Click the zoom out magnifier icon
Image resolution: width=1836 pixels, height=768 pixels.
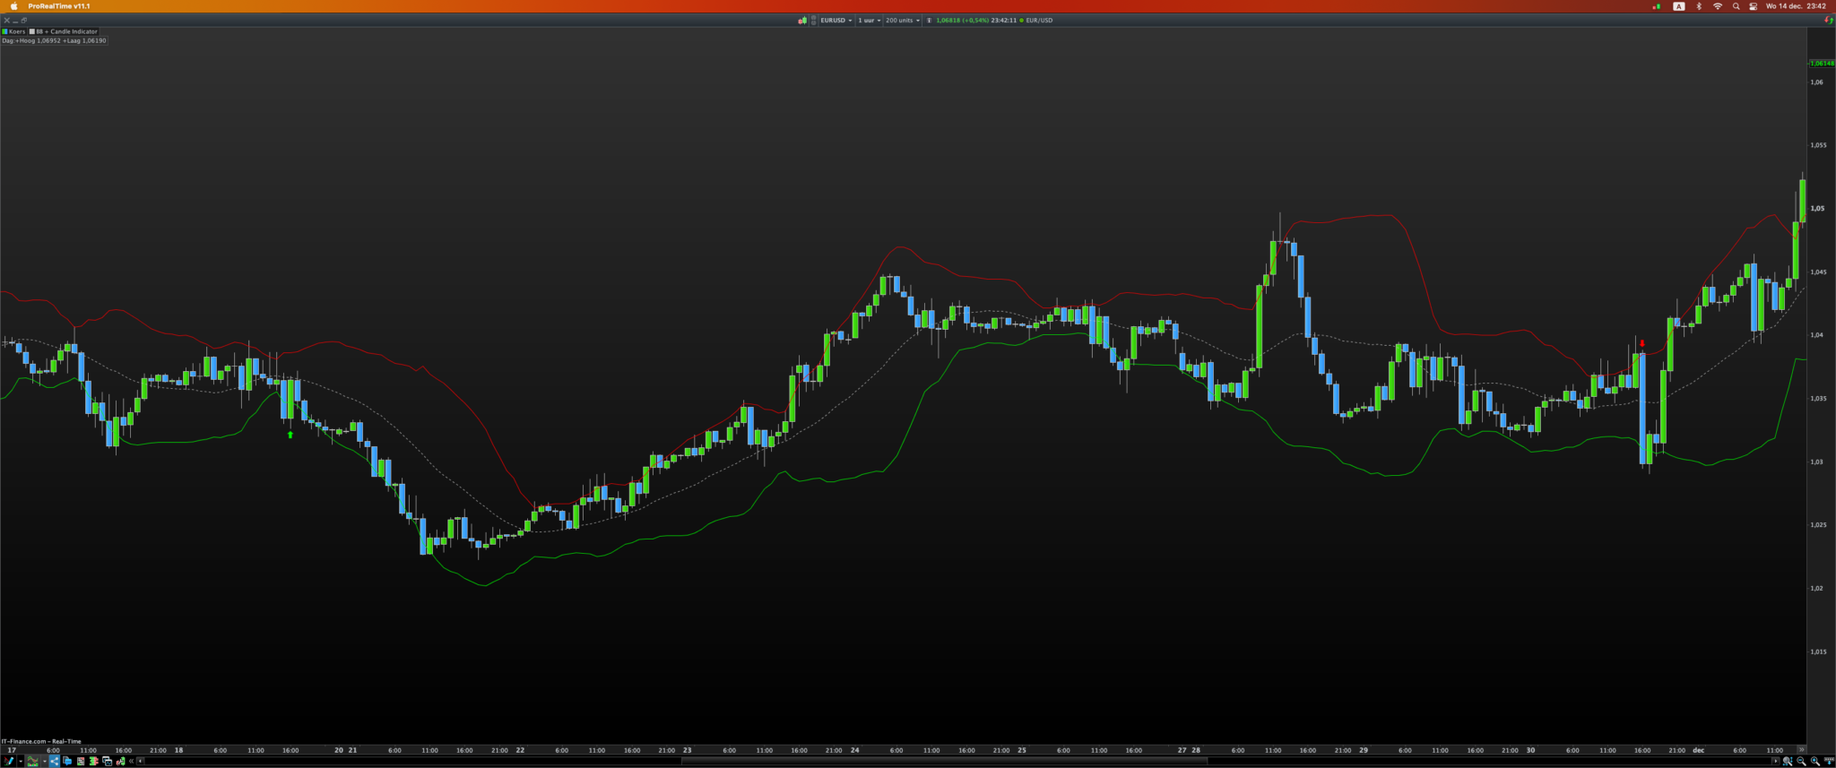tap(1801, 761)
